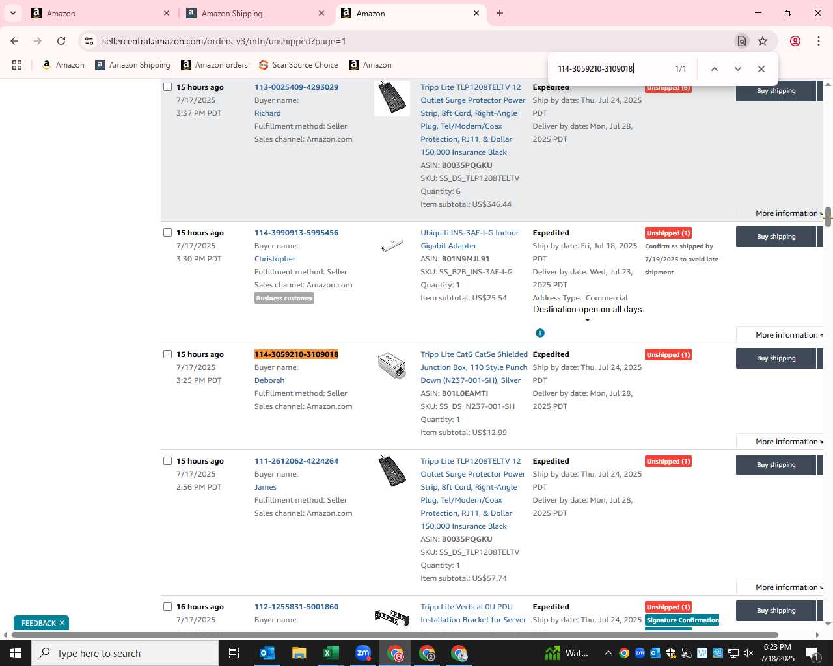
Task: Select checkbox for order 113-0025409-4293029
Action: coord(167,87)
